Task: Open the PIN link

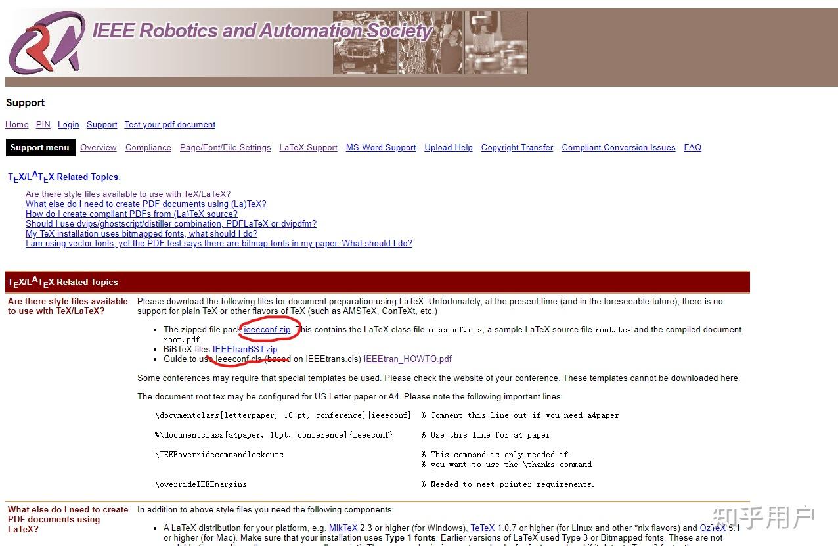Action: tap(43, 125)
